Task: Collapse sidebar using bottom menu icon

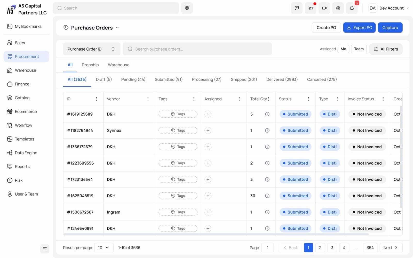Action: [45, 249]
